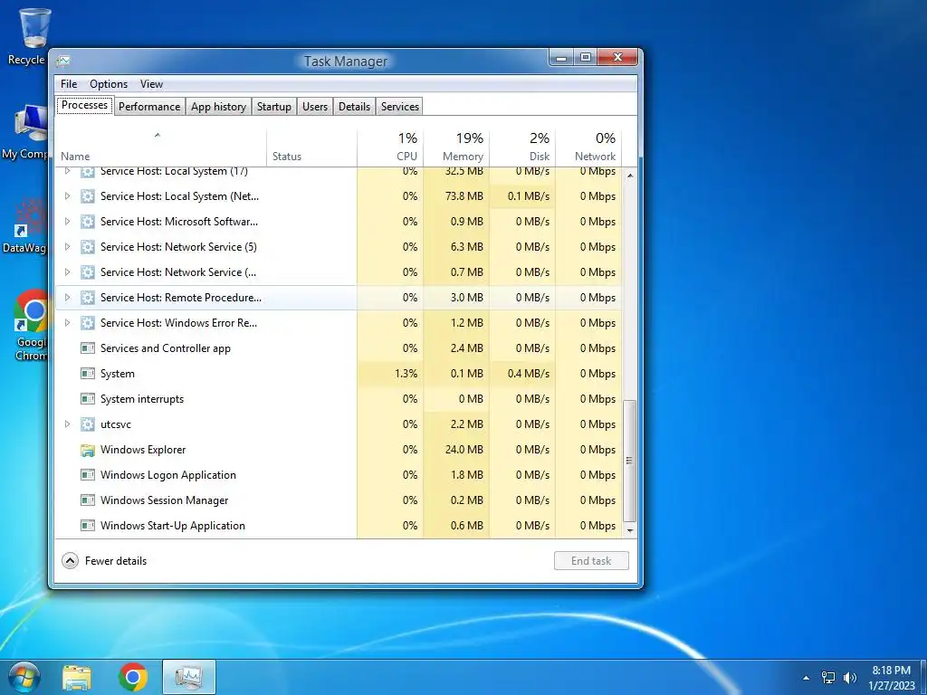Image resolution: width=927 pixels, height=695 pixels.
Task: Open the File menu
Action: (69, 84)
